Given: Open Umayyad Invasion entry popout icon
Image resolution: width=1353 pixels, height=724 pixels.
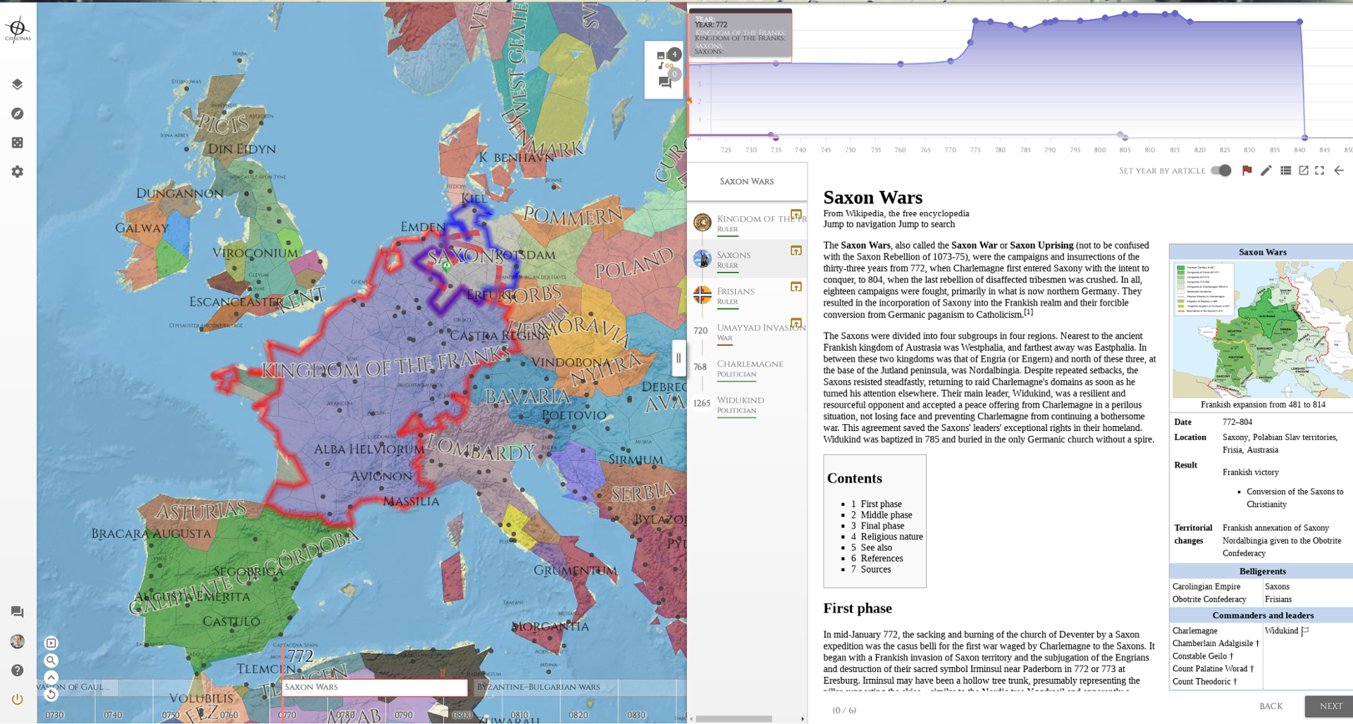Looking at the screenshot, I should coord(796,323).
